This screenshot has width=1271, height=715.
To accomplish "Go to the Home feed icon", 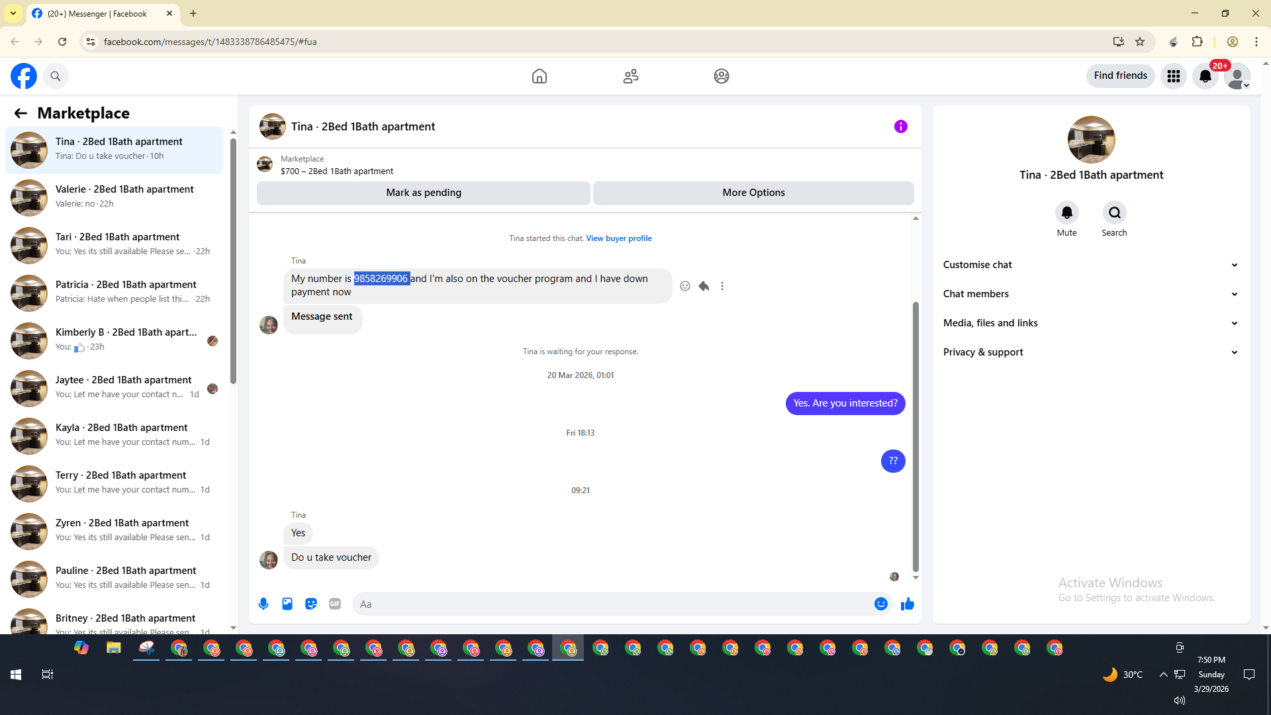I will tap(540, 76).
